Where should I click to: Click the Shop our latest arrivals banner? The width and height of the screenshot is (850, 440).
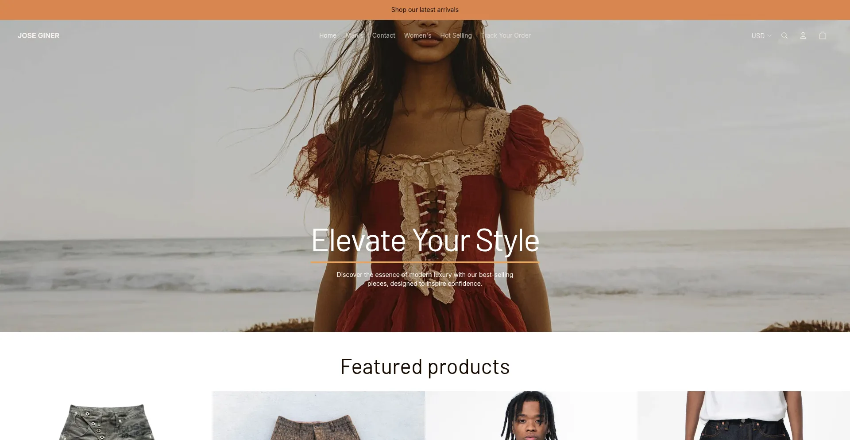pos(425,10)
